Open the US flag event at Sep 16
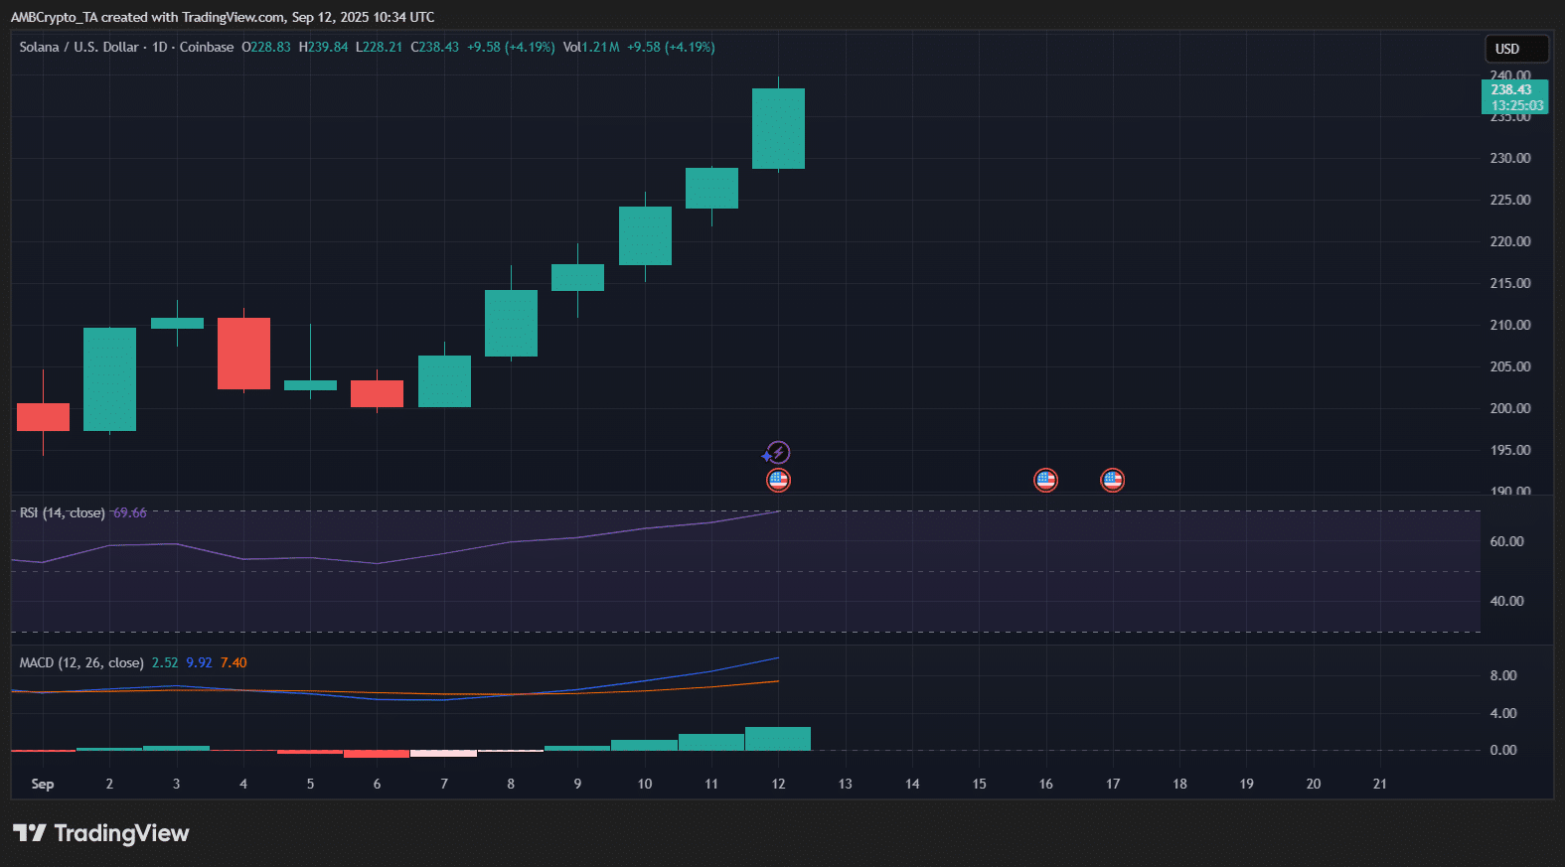 click(x=1045, y=481)
